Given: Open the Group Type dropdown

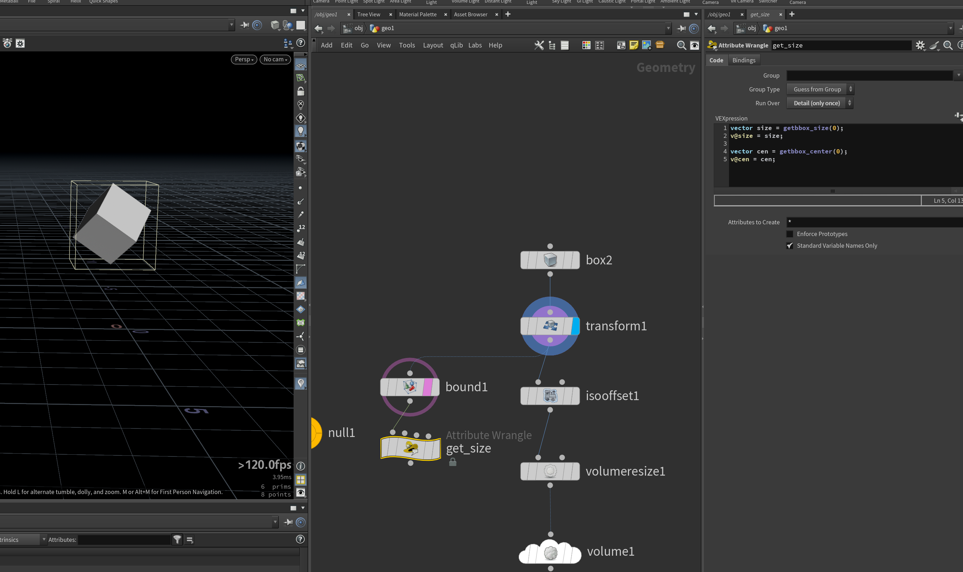Looking at the screenshot, I should 820,89.
